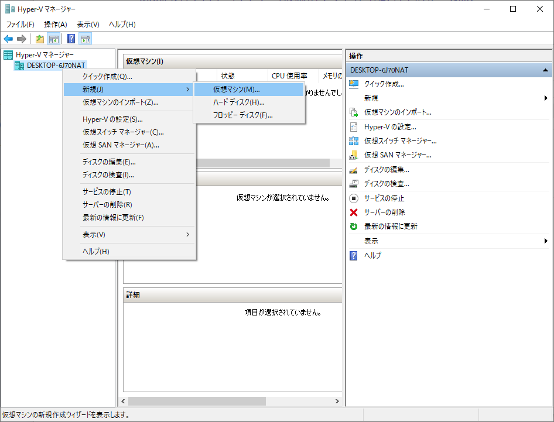Click ディスクの検査... in Actions pane
Viewport: 554px width, 422px height.
point(387,184)
